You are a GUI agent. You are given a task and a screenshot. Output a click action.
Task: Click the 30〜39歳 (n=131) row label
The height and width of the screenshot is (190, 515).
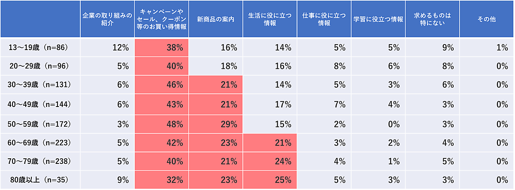coord(39,85)
